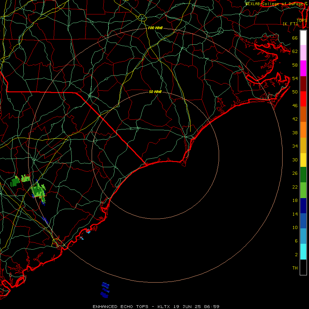Pick the burnt orange 46 kft legend swatch
This screenshot has width=309, height=309.
click(x=303, y=114)
